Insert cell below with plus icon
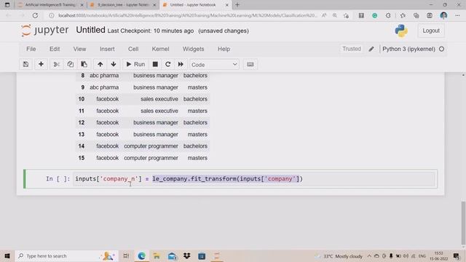Screen dimensions: 466x262 point(41,64)
